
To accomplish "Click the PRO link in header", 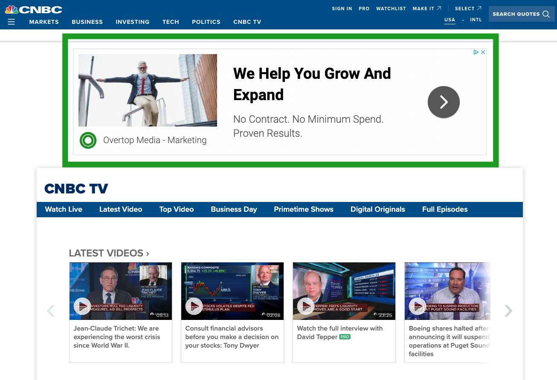I will [364, 9].
